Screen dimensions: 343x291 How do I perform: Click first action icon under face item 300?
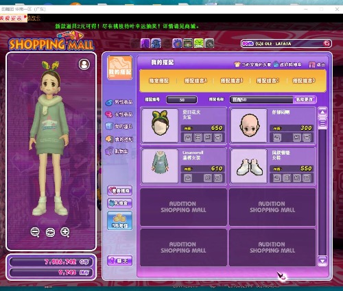(x=277, y=138)
